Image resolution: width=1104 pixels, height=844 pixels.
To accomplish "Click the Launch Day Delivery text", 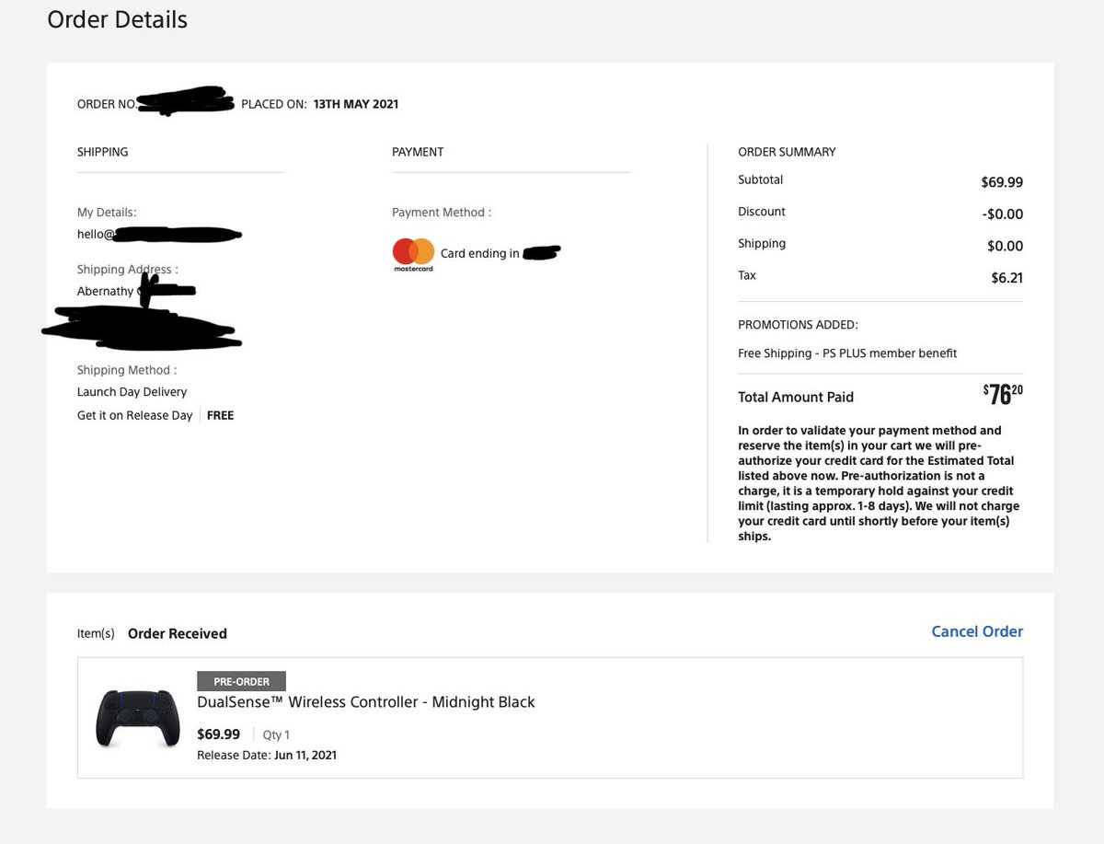I will tap(132, 392).
